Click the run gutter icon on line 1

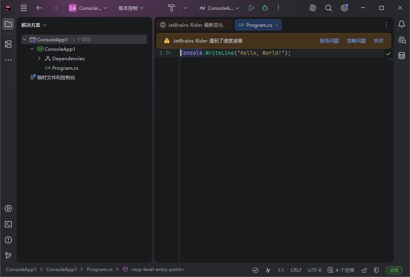coord(168,52)
